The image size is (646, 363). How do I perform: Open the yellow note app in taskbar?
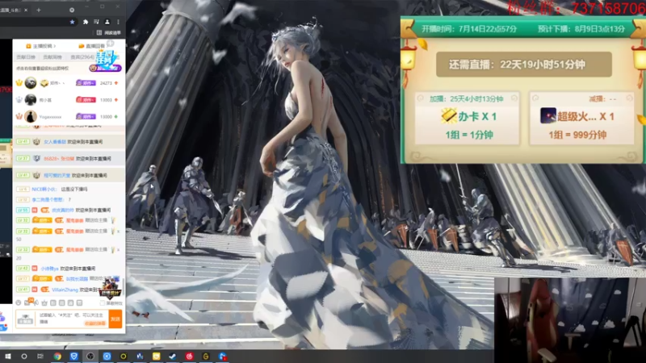point(156,356)
